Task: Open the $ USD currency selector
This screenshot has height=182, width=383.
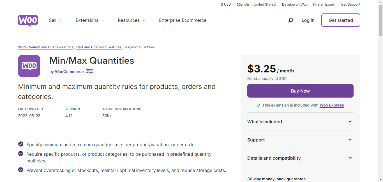Action: point(226,4)
